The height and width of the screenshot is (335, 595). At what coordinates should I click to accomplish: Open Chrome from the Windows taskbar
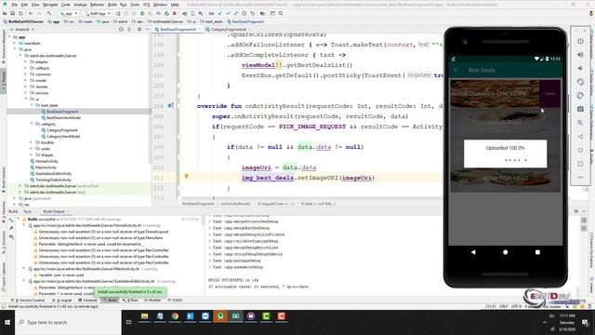tap(175, 316)
